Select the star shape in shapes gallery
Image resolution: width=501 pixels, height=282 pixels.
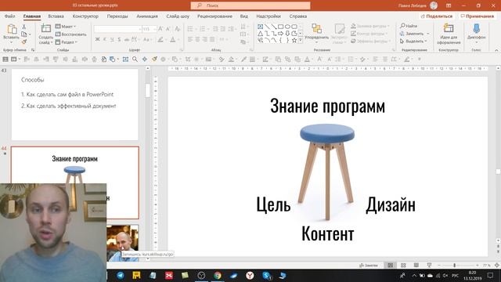[x=294, y=40]
